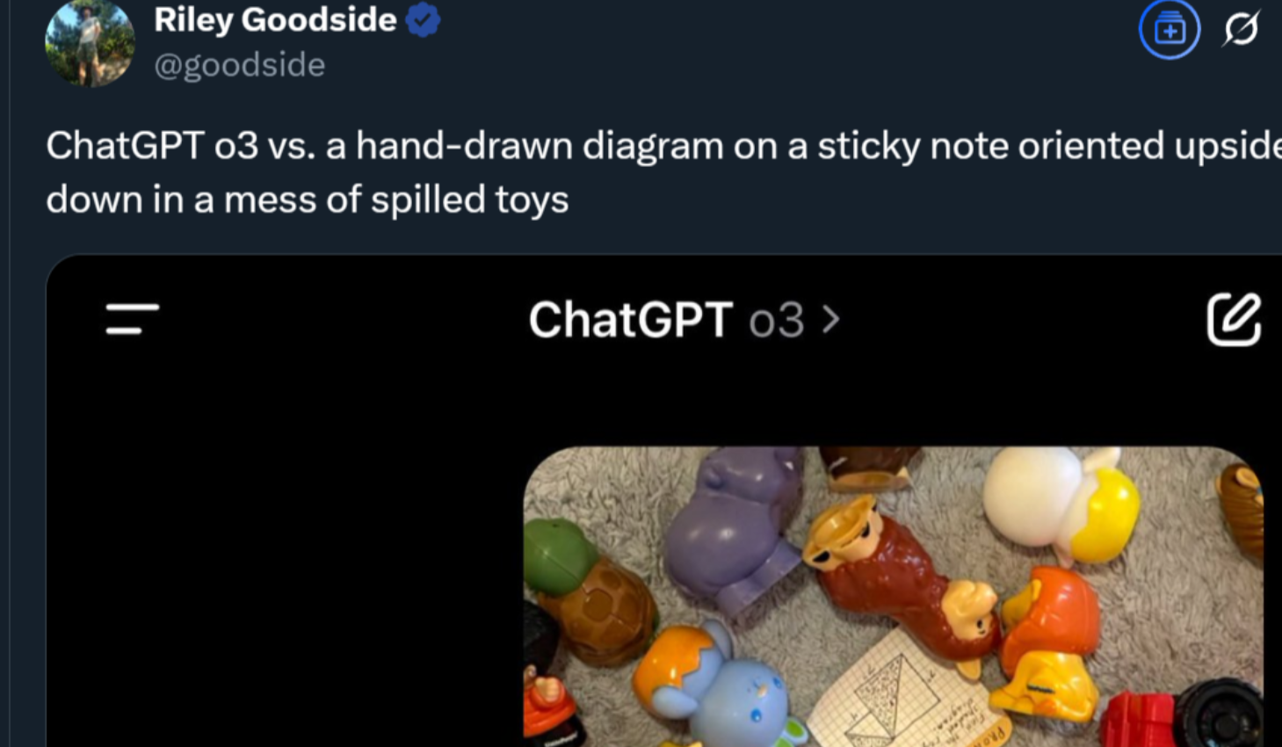
Task: Click the tweet text about ChatGPT o3
Action: pyautogui.click(x=663, y=172)
